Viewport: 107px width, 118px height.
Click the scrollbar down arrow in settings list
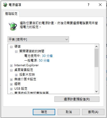[x=96, y=91]
